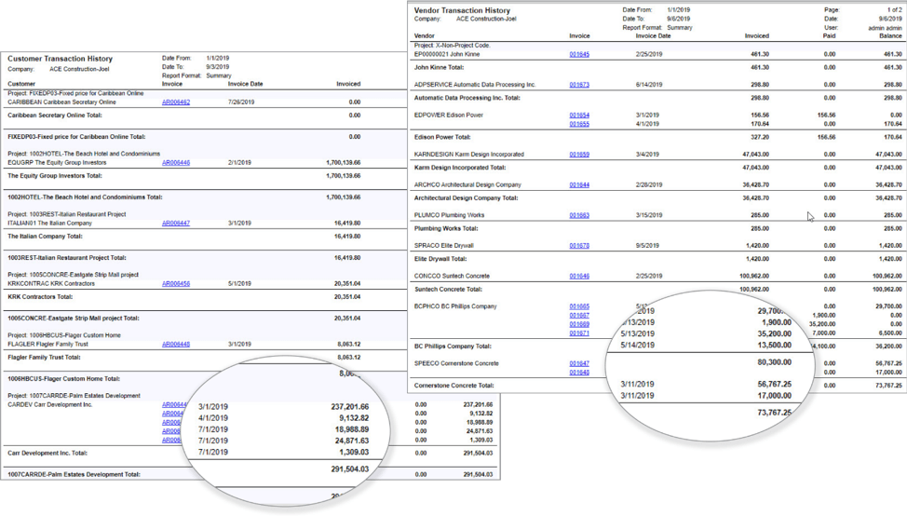This screenshot has height=516, width=907.
Task: Click the 'Vendor Transaction History' report title
Action: coord(462,10)
